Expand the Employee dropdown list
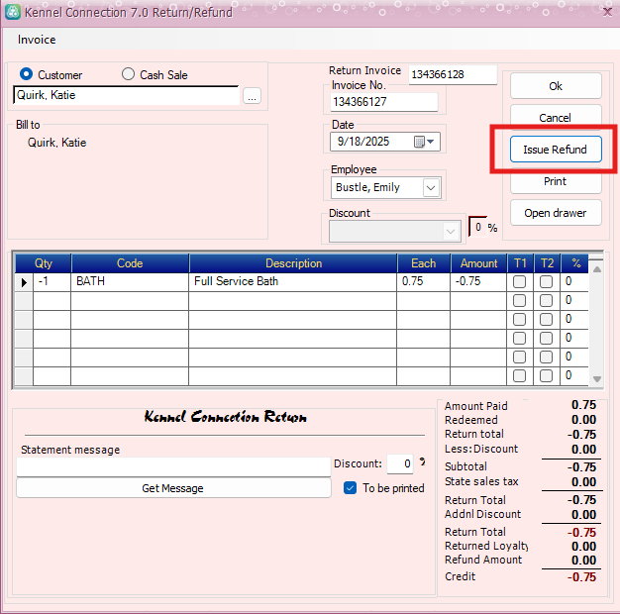This screenshot has width=620, height=614. click(x=431, y=188)
